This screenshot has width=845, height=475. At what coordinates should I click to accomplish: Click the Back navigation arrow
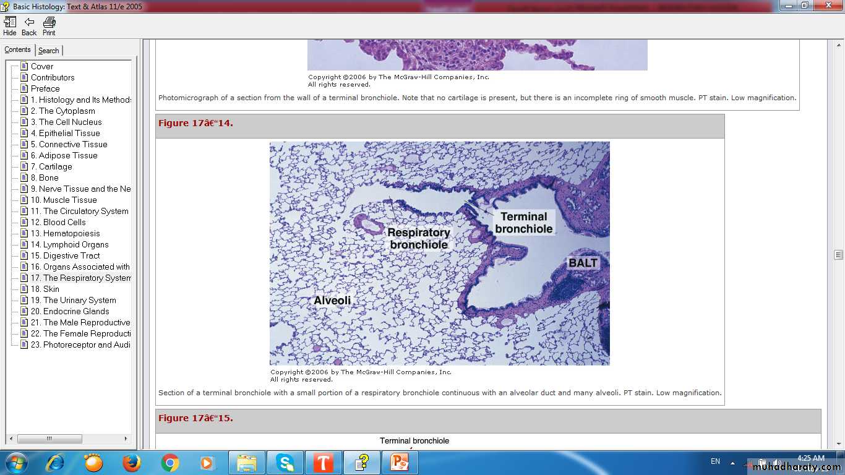pyautogui.click(x=29, y=26)
